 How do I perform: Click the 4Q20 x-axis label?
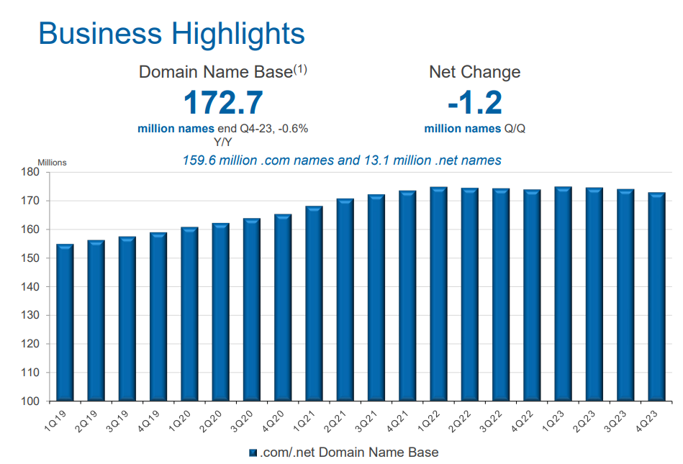tap(273, 421)
